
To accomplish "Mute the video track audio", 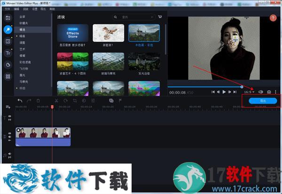I will coord(10,137).
